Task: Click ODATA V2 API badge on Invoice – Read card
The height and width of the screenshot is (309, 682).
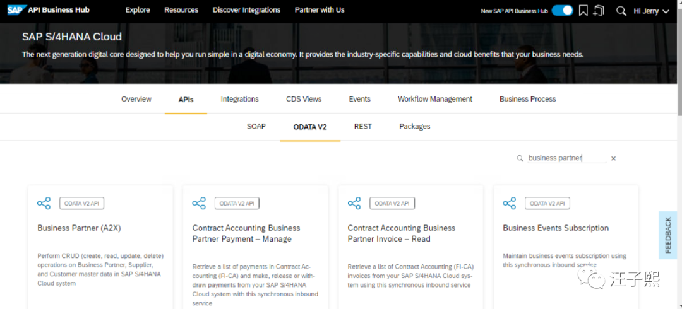Action: pos(392,203)
